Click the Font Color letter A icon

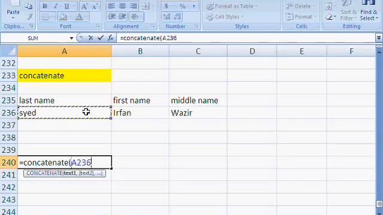click(x=79, y=17)
